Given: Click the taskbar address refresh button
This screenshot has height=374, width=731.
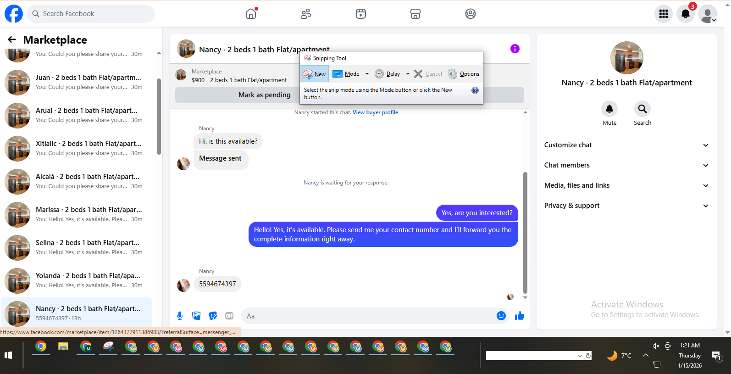Looking at the screenshot, I should click(x=588, y=356).
